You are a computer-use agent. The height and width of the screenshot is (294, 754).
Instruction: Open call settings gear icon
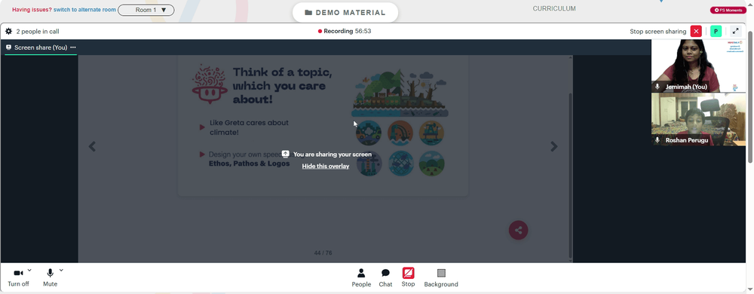(8, 31)
